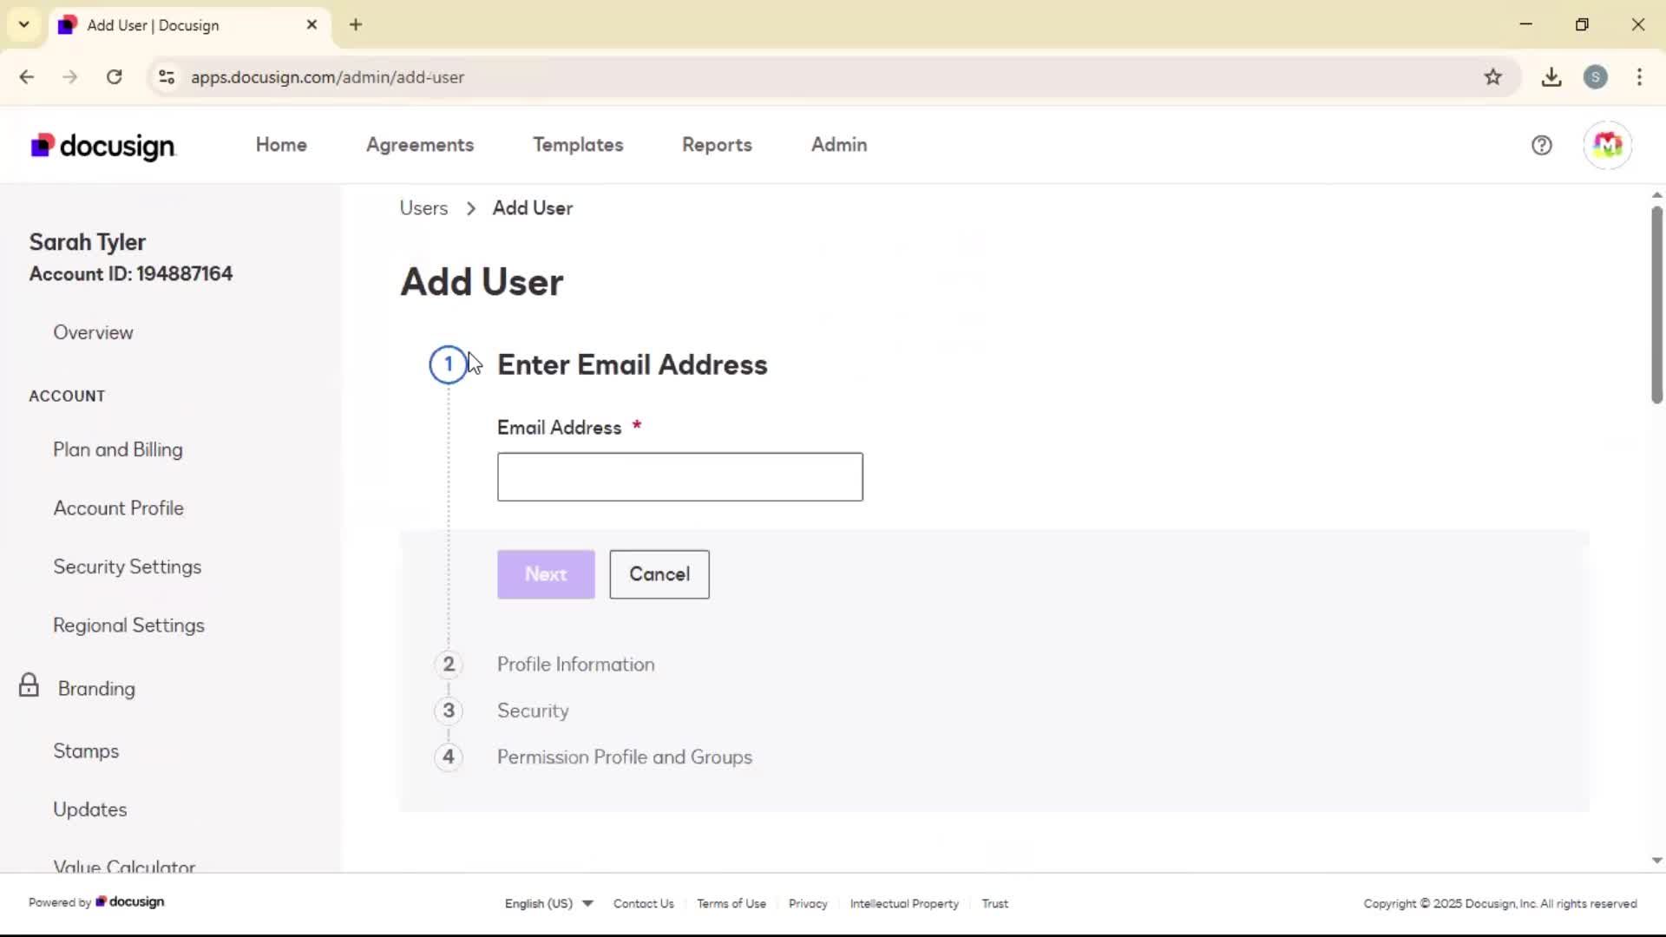Viewport: 1666px width, 937px height.
Task: Open the Chrome profile S icon
Action: coord(1595,77)
